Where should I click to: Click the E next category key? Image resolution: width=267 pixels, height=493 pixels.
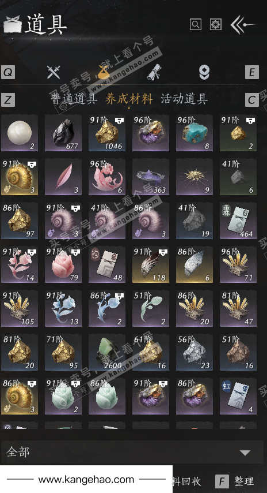pyautogui.click(x=251, y=72)
